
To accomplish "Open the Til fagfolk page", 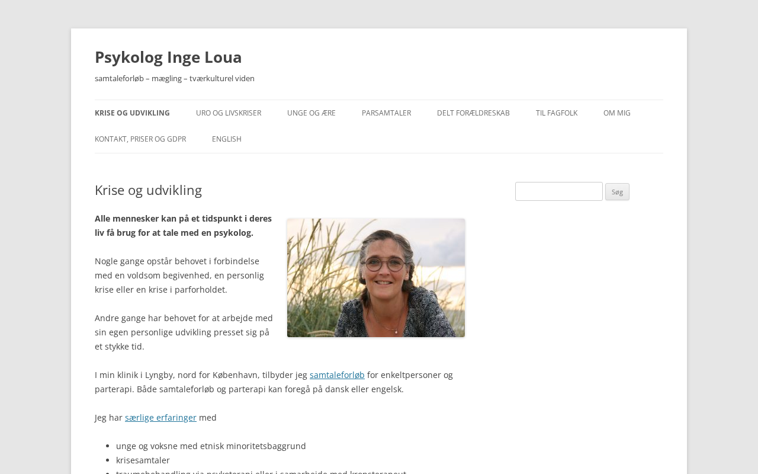I will 557,113.
